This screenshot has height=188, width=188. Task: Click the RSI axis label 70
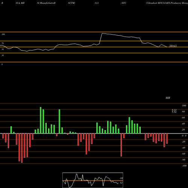point(3,43)
